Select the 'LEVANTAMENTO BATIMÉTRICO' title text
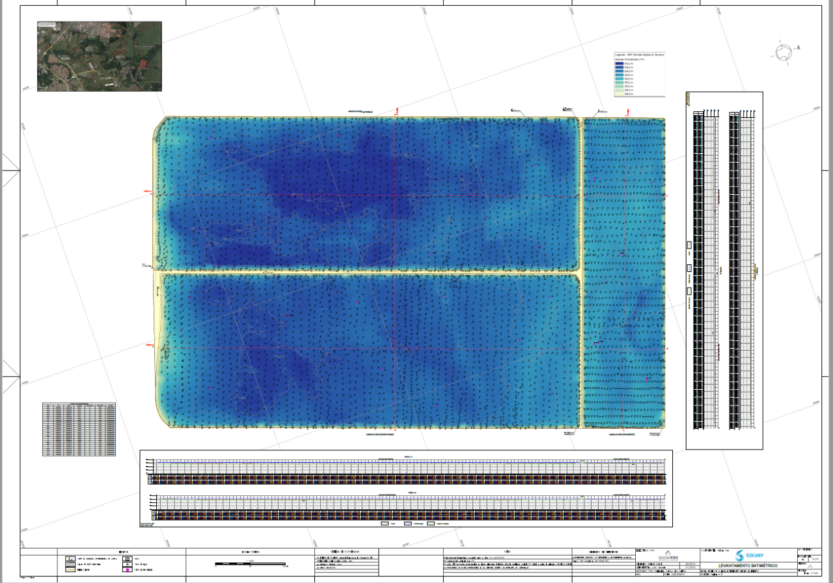Screen dimensions: 833x583 pos(747,566)
